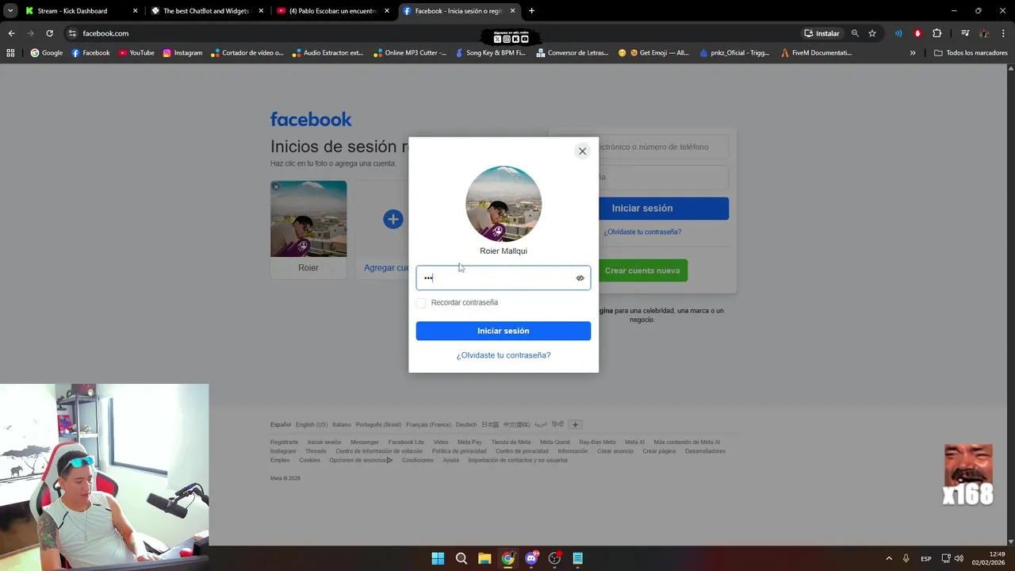Show more languages with the plus button

[x=576, y=424]
